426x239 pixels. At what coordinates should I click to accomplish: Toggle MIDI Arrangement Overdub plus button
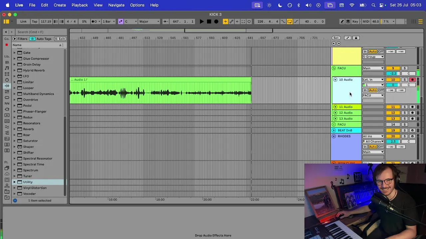[225, 22]
